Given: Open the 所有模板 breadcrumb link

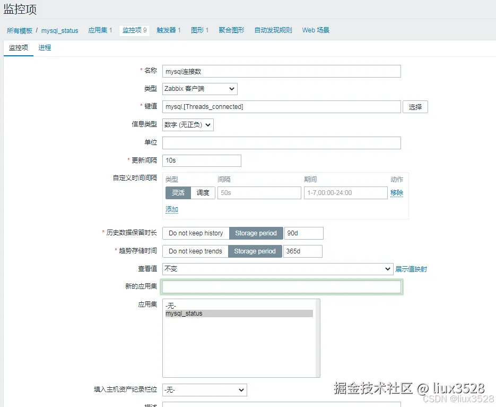Looking at the screenshot, I should [20, 30].
